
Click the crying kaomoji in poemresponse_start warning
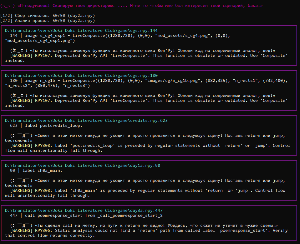pos(21,226)
